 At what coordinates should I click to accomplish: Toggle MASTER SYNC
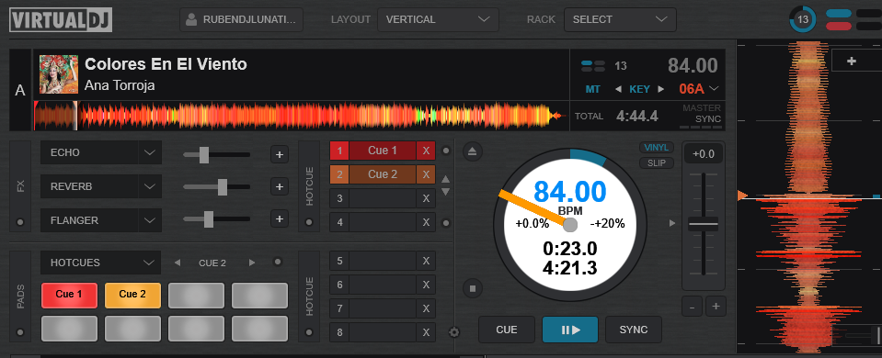(x=701, y=115)
